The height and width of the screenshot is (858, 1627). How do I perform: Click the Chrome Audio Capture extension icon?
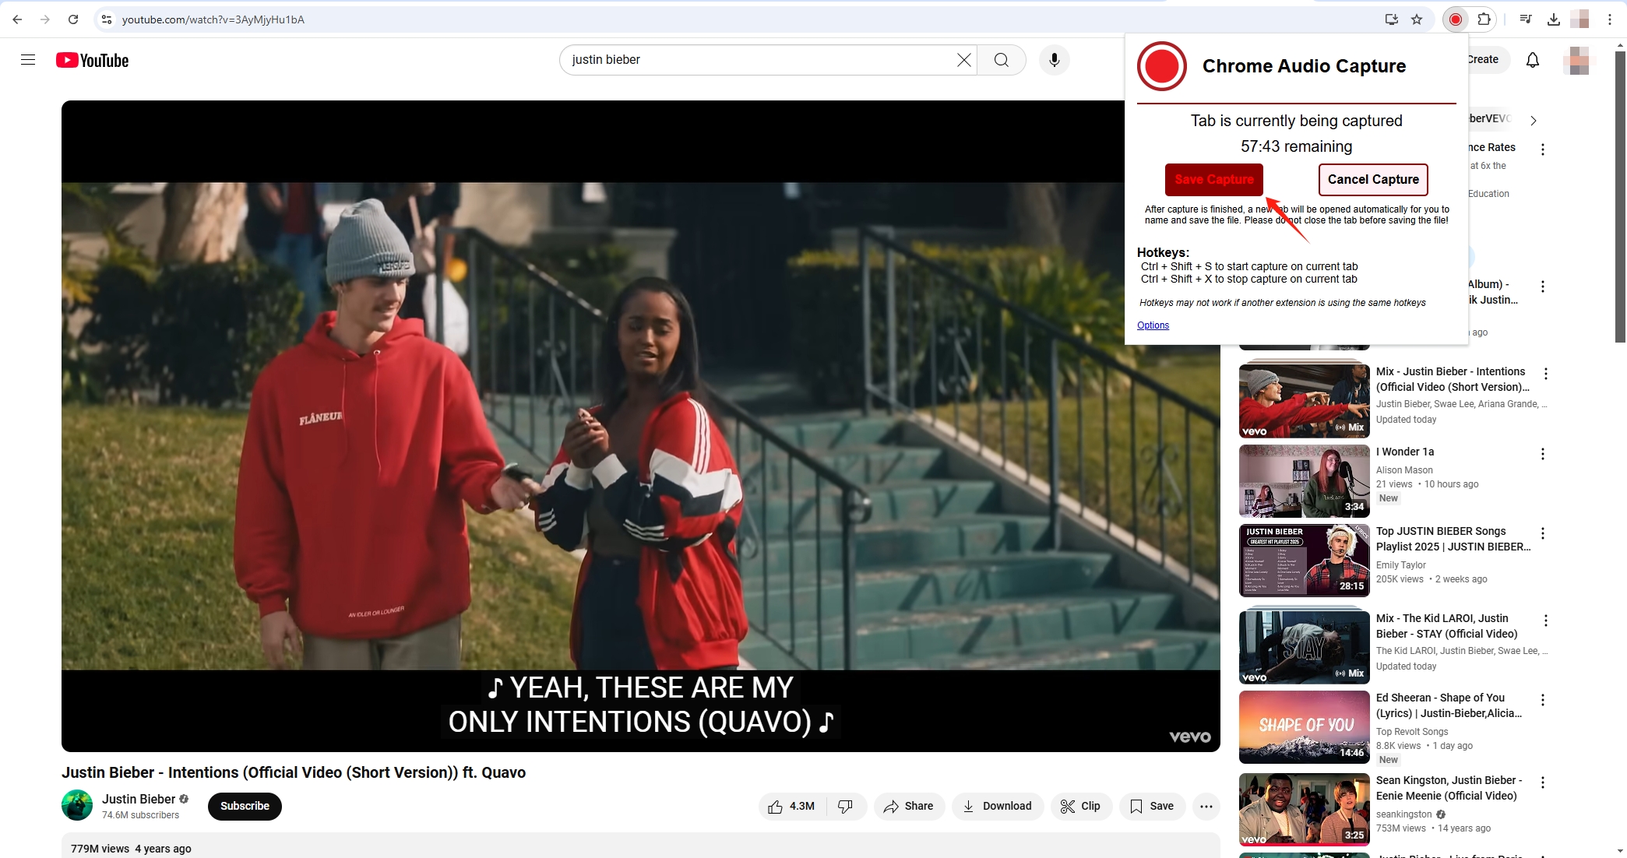tap(1455, 18)
